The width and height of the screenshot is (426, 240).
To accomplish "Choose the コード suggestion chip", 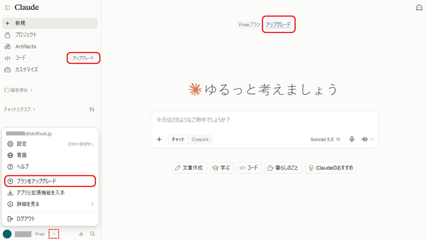I will pos(249,168).
